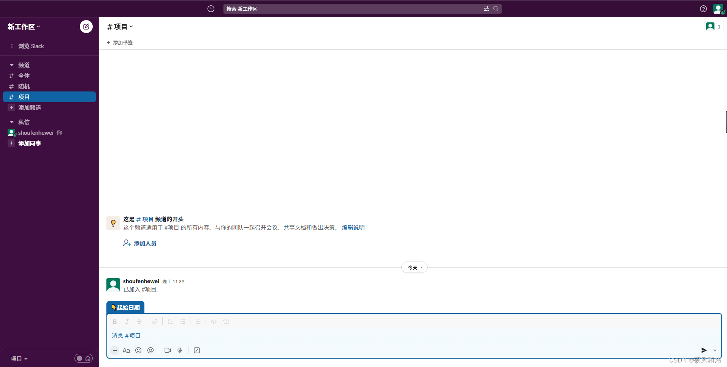Insert a link using the link icon
This screenshot has height=367, width=727.
pos(155,321)
